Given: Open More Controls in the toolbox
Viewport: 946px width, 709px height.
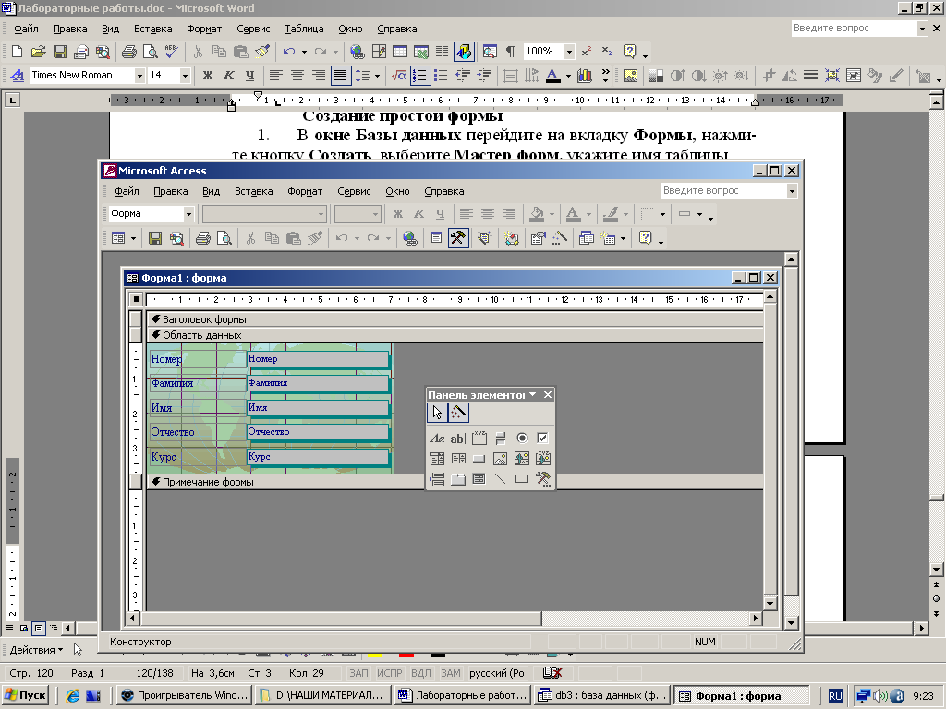Looking at the screenshot, I should (x=542, y=479).
